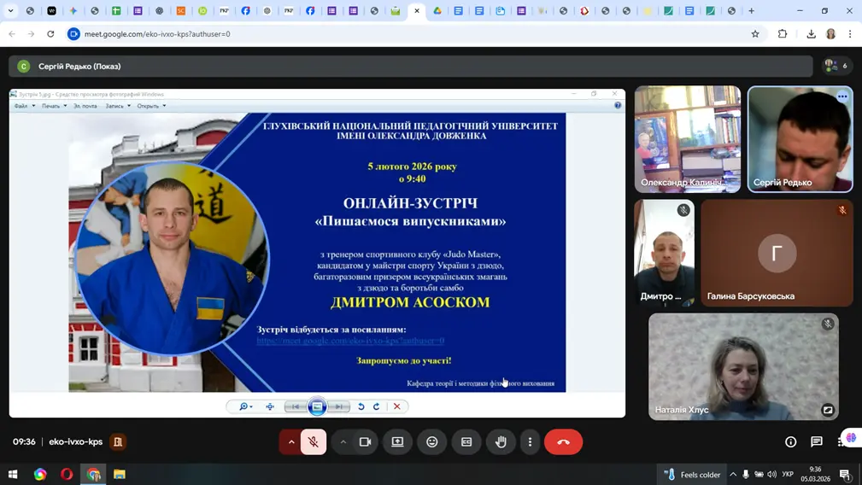This screenshot has width=862, height=485.
Task: Raise your hand in the meeting
Action: (501, 441)
